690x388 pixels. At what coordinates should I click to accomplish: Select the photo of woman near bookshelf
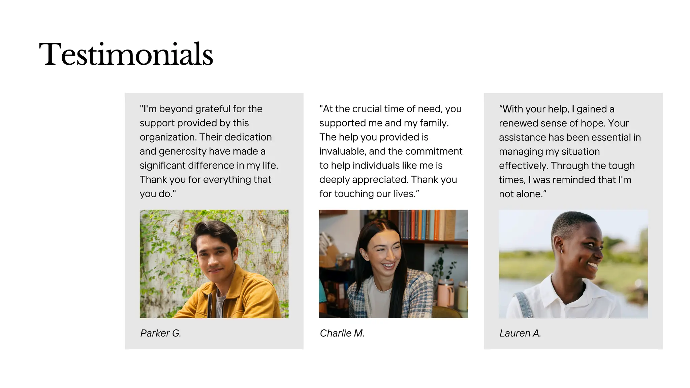[x=394, y=264]
